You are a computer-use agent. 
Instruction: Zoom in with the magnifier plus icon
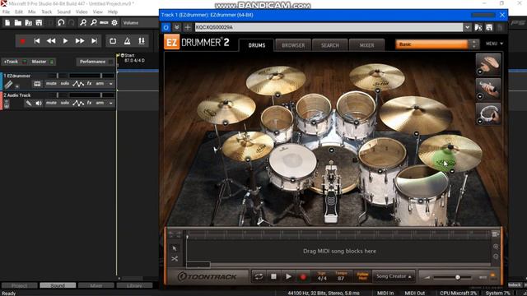click(x=83, y=23)
